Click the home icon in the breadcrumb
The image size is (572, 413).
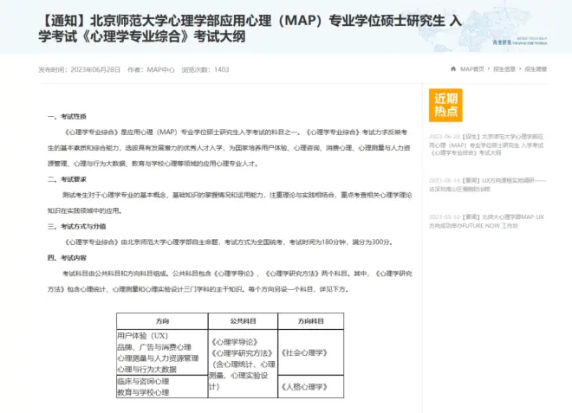pyautogui.click(x=453, y=68)
